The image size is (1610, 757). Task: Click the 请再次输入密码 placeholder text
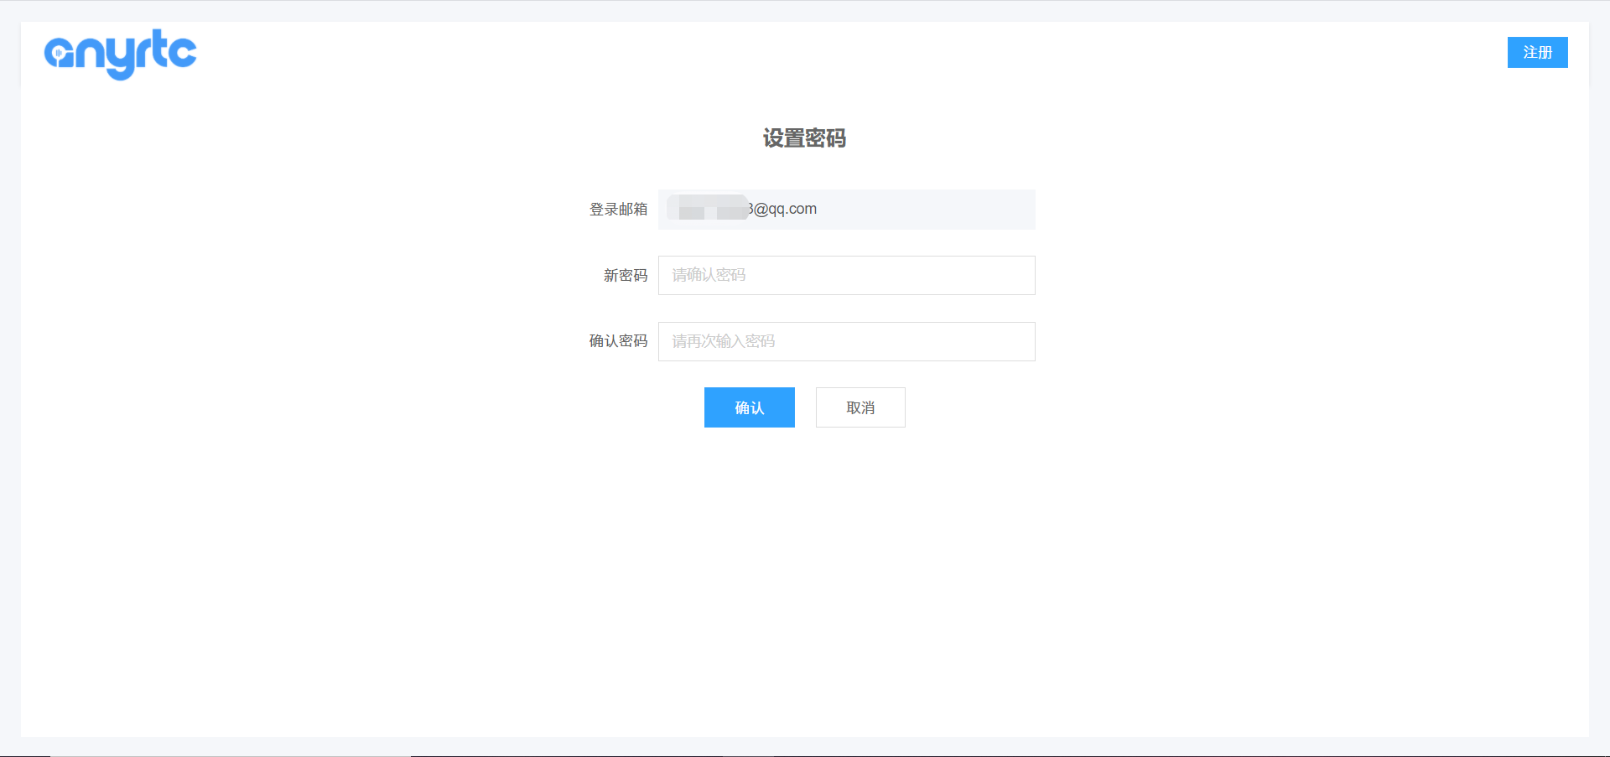point(723,341)
